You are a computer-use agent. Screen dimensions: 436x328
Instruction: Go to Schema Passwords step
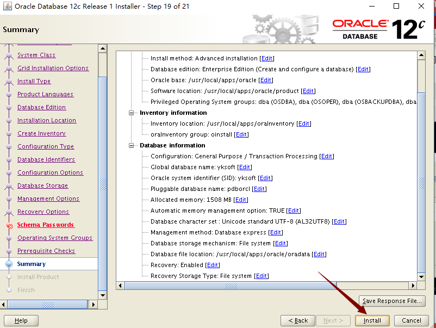point(46,225)
